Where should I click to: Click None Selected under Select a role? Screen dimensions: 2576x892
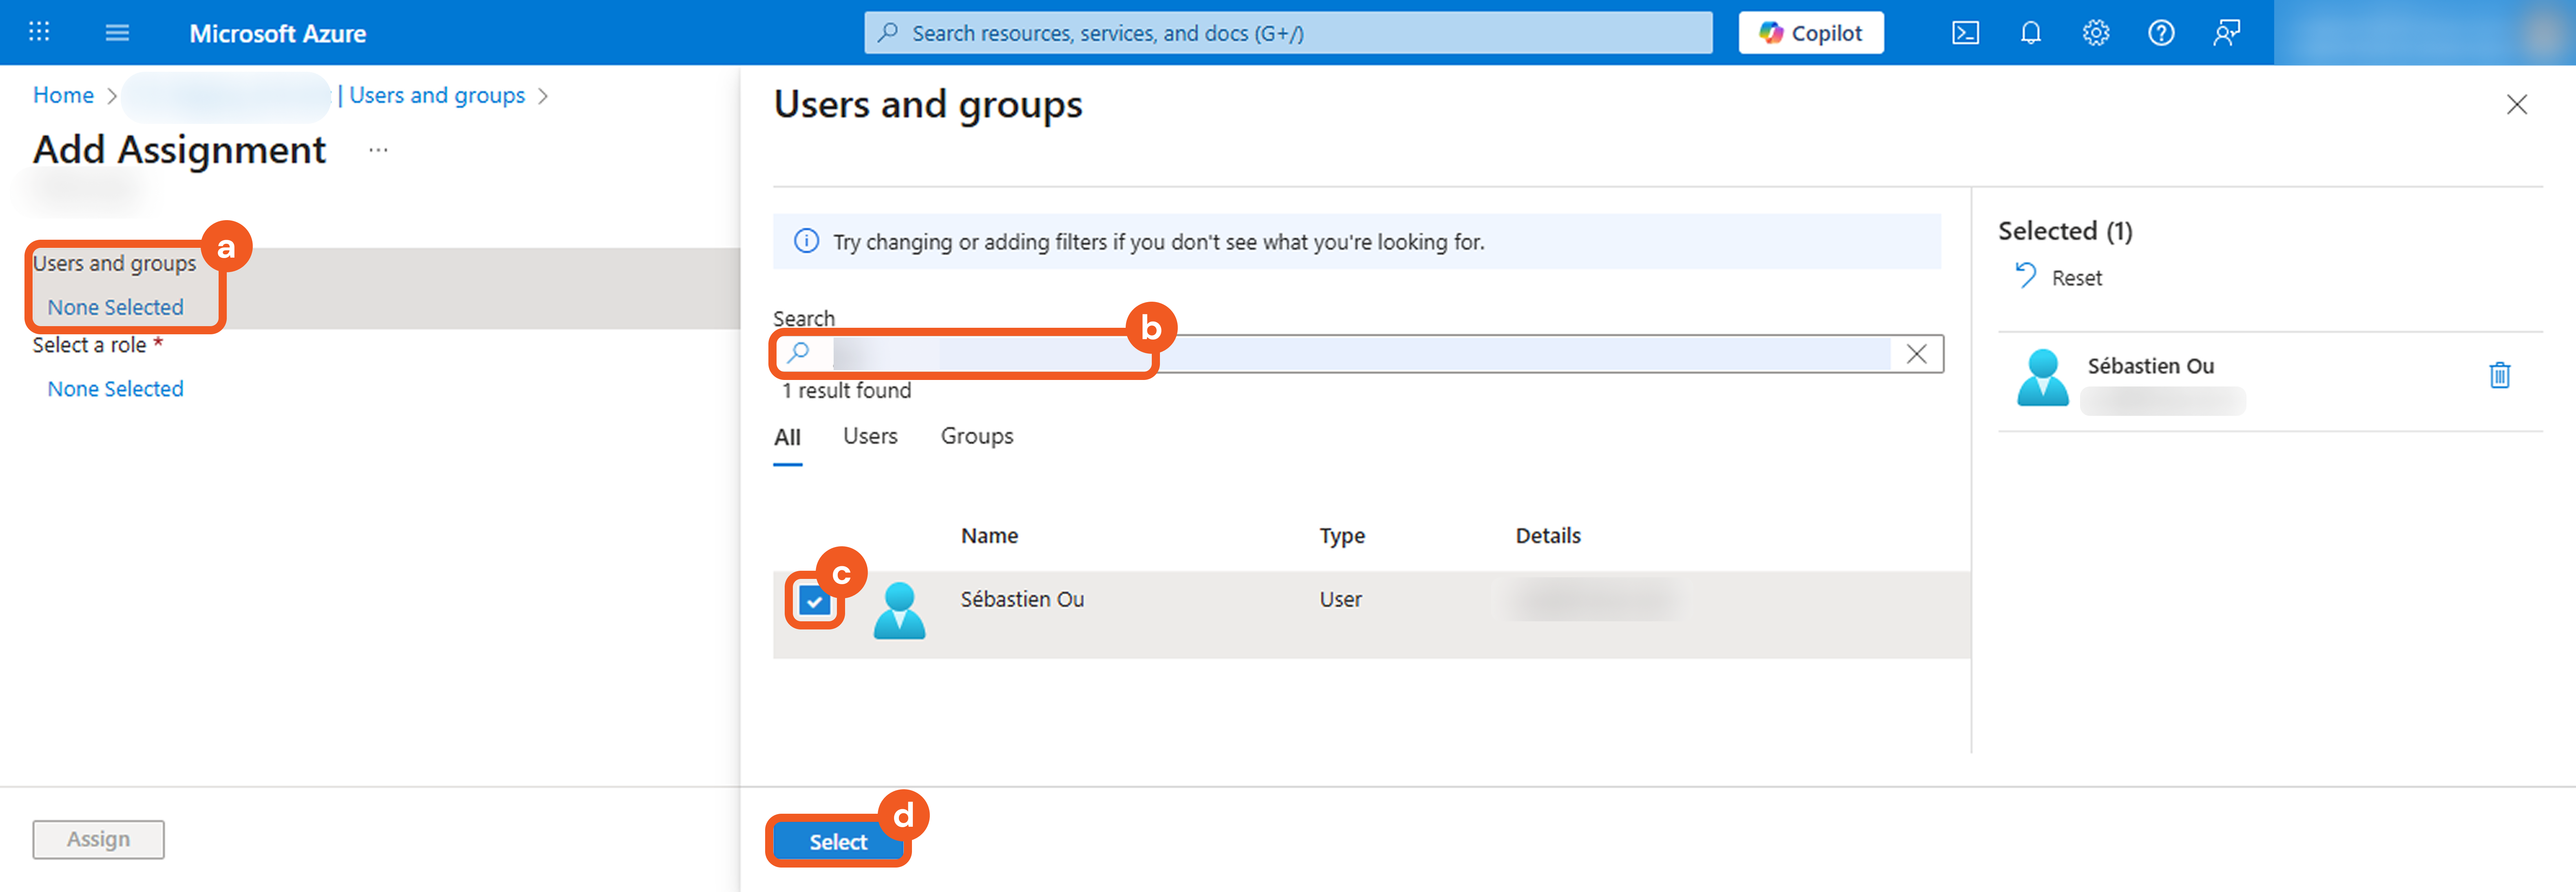(115, 389)
